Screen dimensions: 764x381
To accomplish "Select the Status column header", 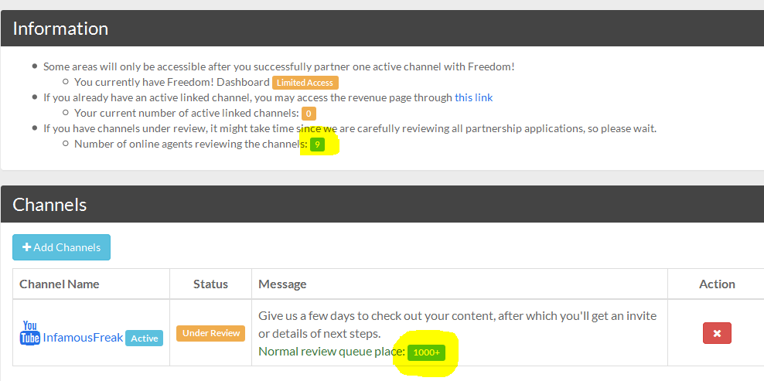I will coord(210,284).
